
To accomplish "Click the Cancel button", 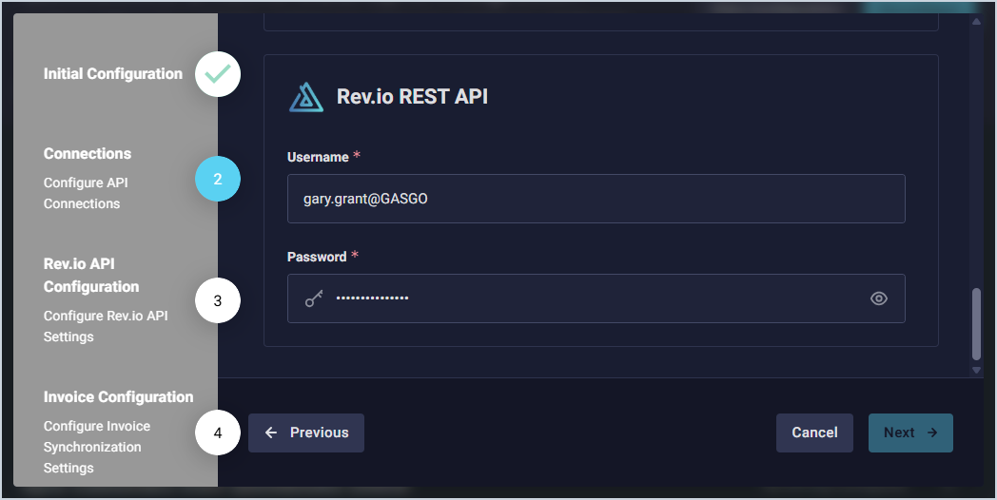I will pyautogui.click(x=814, y=433).
